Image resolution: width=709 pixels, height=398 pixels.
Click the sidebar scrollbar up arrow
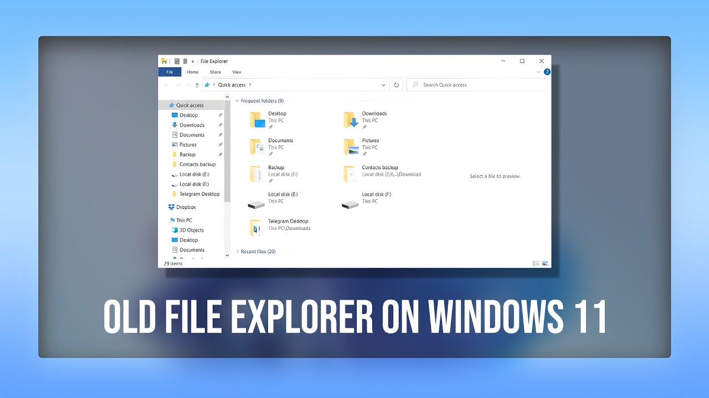coord(227,97)
